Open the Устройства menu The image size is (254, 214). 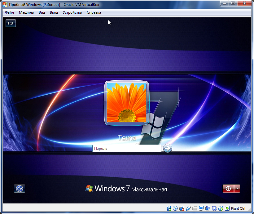click(72, 12)
